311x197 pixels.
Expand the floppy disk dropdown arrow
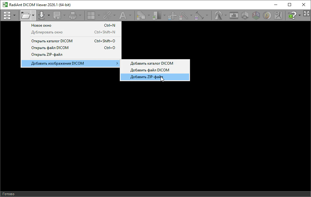tap(64, 15)
